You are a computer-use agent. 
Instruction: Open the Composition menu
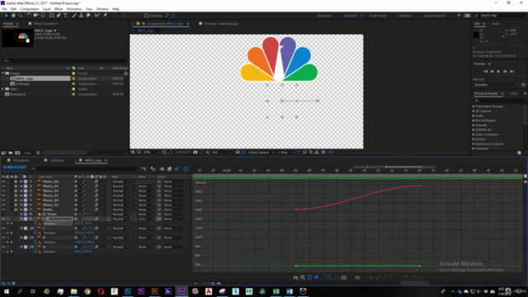tap(30, 9)
